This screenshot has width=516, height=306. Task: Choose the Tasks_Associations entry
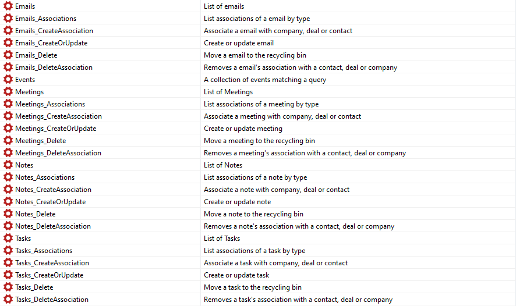[44, 251]
